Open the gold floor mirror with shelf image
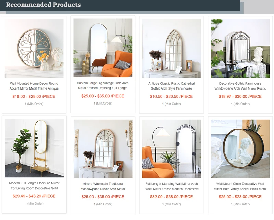The image size is (274, 220). 34,148
